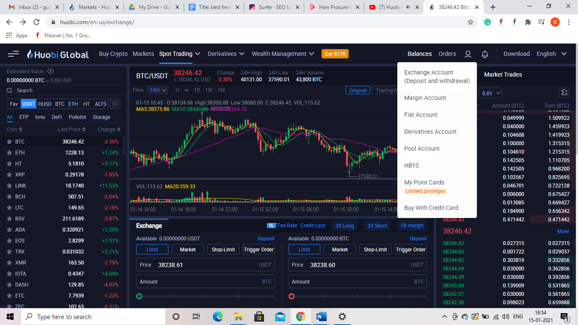The width and height of the screenshot is (578, 325).
Task: Favorite DASH with its star
Action: coord(9,285)
